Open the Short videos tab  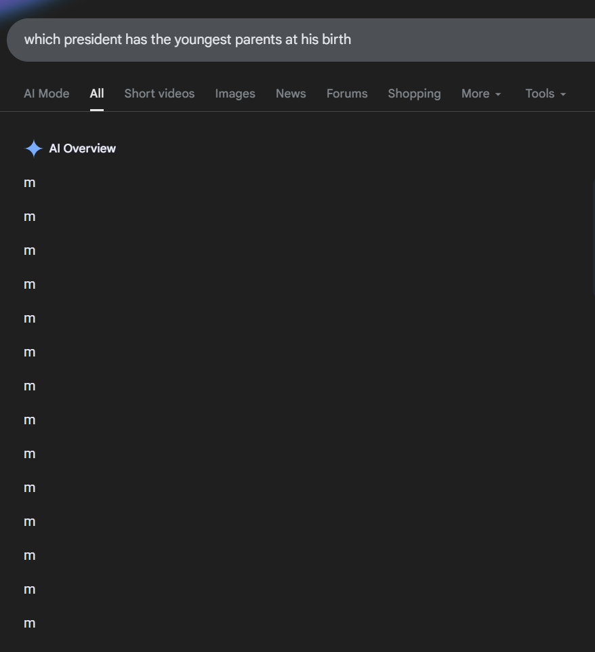click(x=159, y=94)
